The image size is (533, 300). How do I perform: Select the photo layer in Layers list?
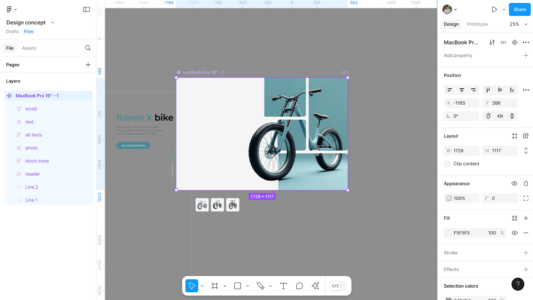(31, 148)
